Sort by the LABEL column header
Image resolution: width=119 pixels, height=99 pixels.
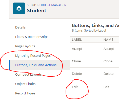click(x=77, y=40)
